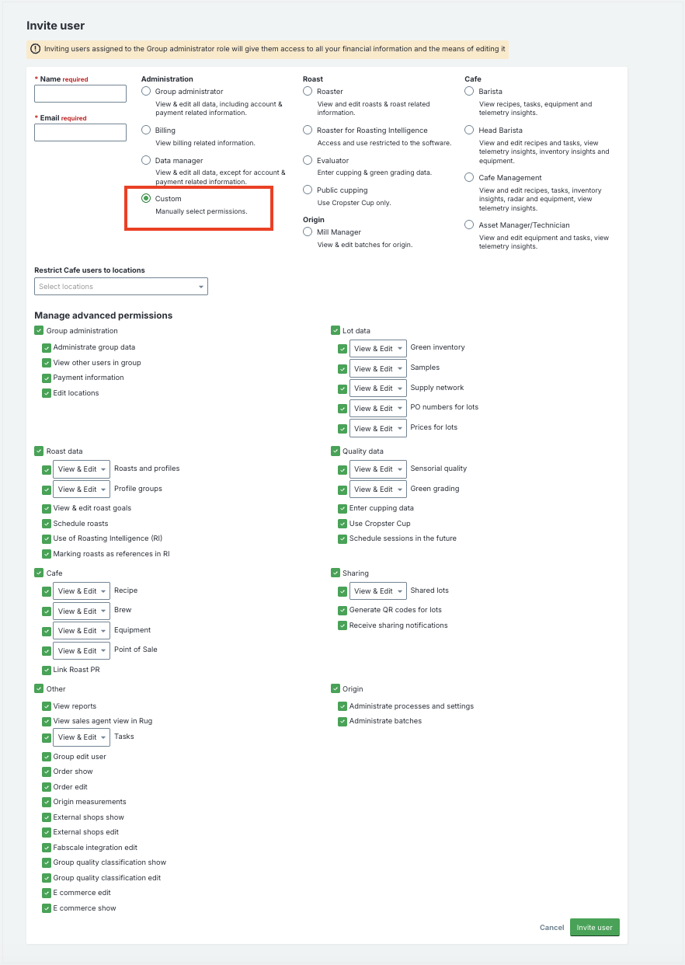685x965 pixels.
Task: Expand the Roasts and profiles permission dropdown
Action: [x=82, y=469]
